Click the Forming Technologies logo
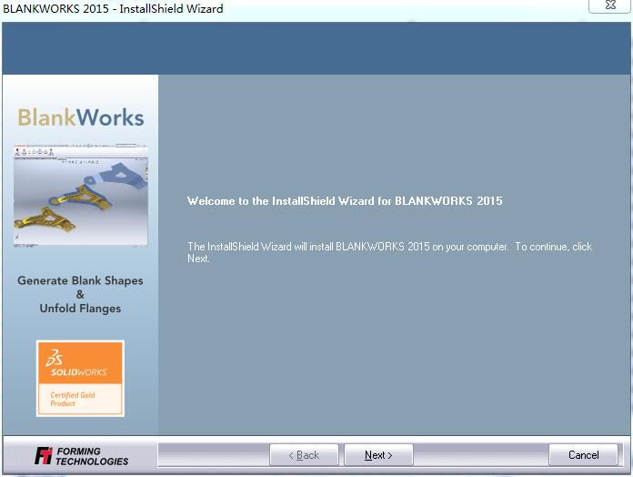This screenshot has width=633, height=477. click(x=81, y=456)
